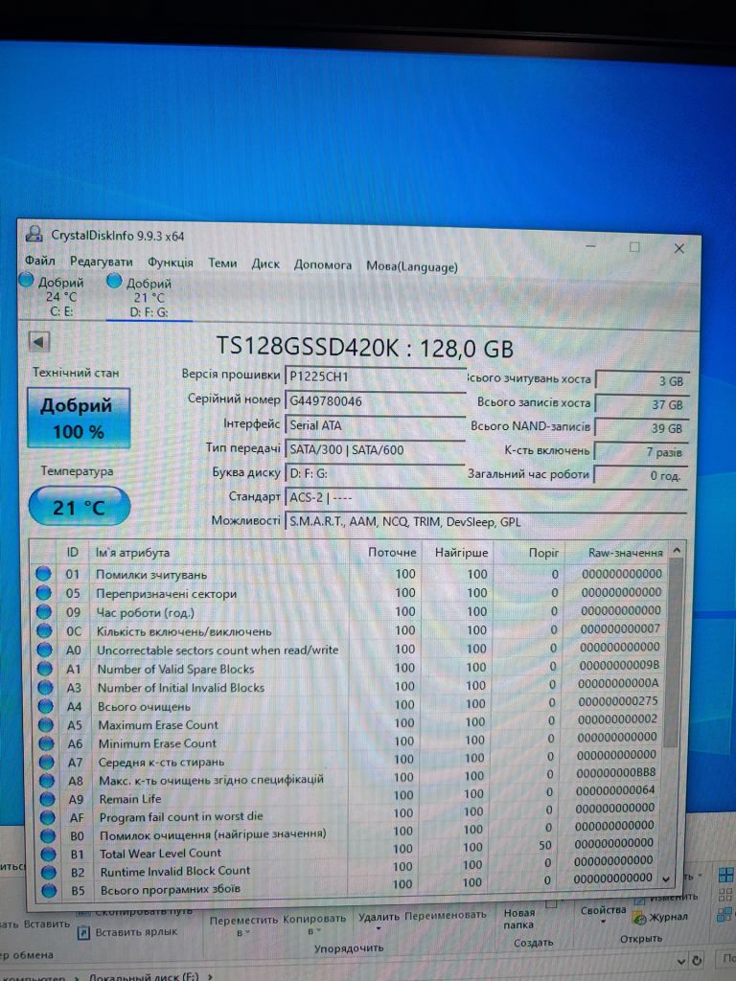The width and height of the screenshot is (736, 981).
Task: Click the SATA/300 | SATA/600 transfer mode field
Action: (375, 449)
